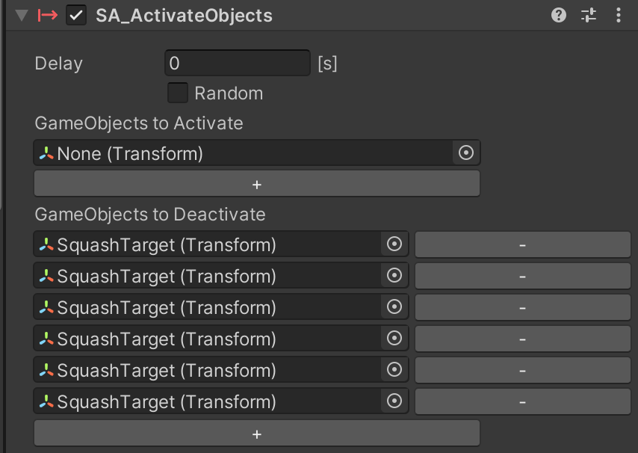Click the red arrow SA_ActivateObjects script icon
Screen dimensions: 638x453
pos(48,15)
